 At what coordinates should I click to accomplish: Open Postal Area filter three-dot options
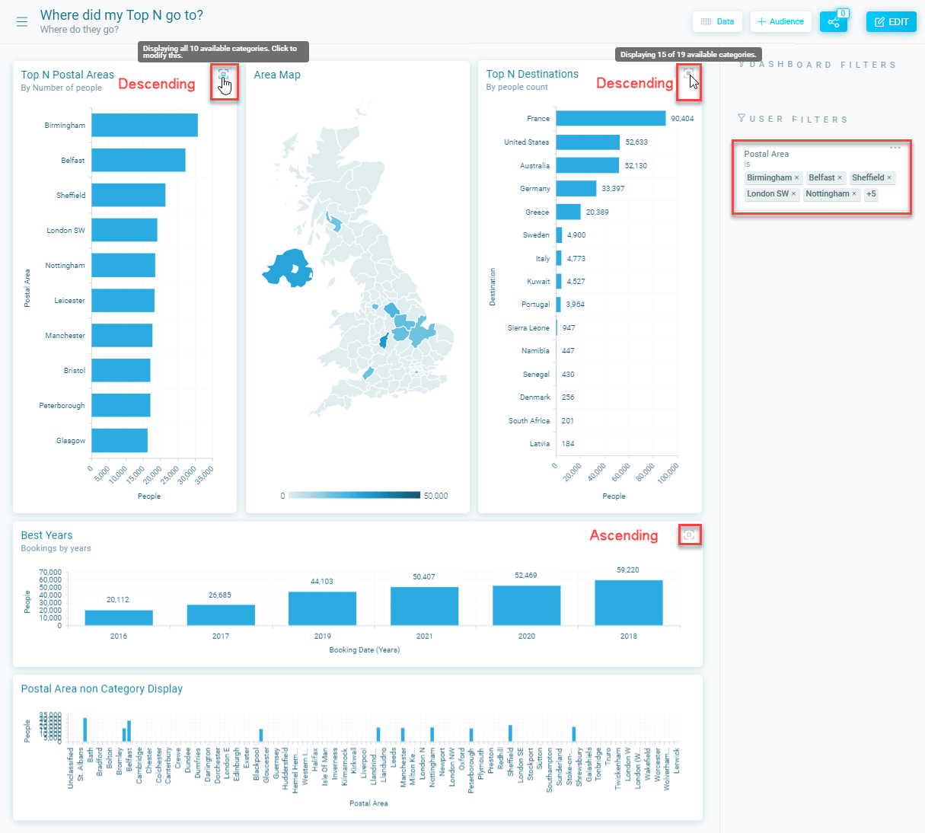coord(895,148)
